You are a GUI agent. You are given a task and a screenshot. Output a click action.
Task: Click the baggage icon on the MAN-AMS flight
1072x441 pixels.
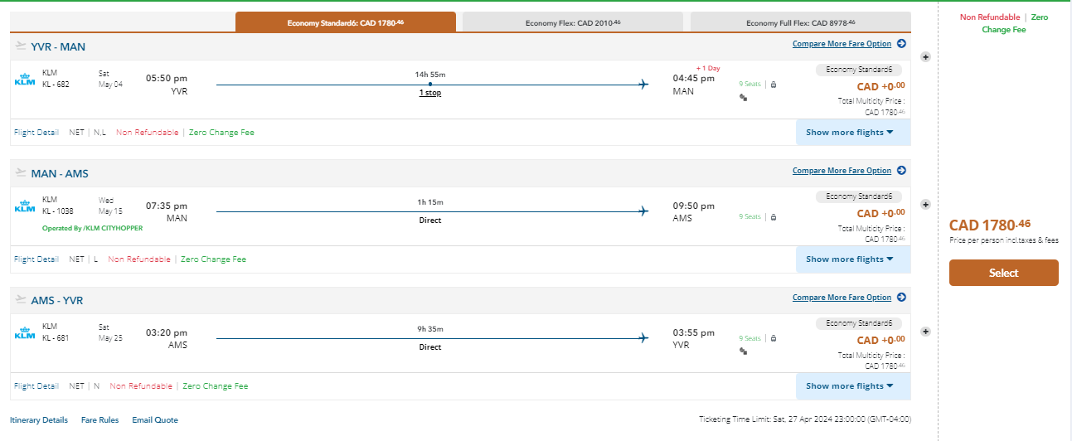pos(773,217)
